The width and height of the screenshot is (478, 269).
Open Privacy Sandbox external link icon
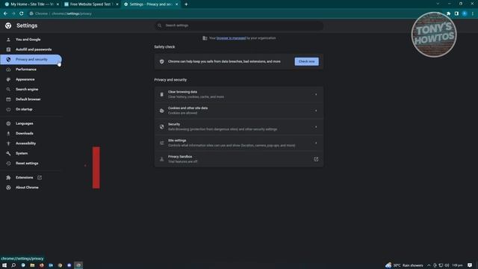pos(316,159)
